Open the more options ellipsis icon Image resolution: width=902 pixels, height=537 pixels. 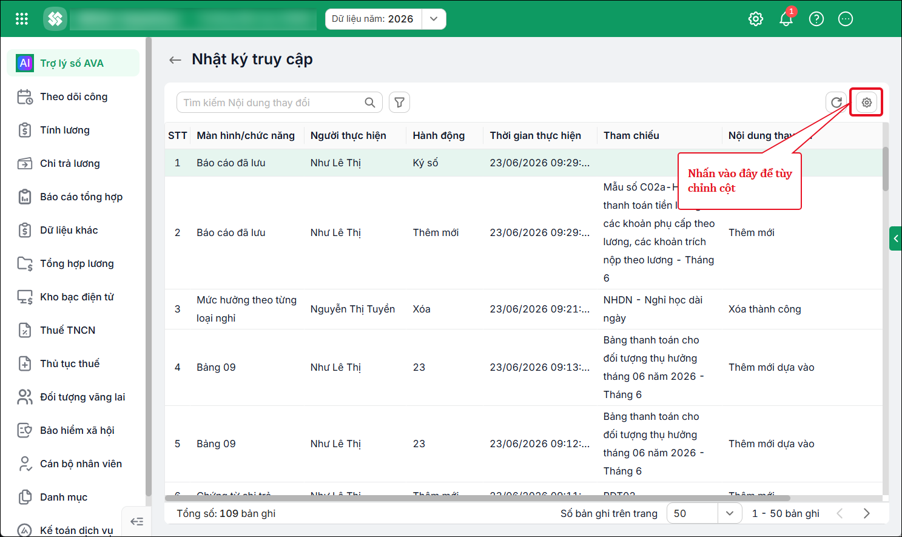coord(846,19)
